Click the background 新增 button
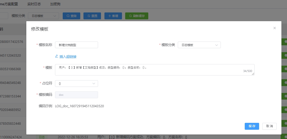The width and height of the screenshot is (287, 139). tap(113, 16)
